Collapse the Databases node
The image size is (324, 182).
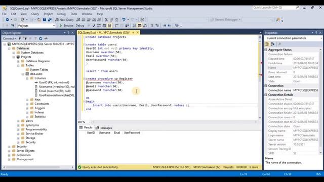(x=9, y=49)
